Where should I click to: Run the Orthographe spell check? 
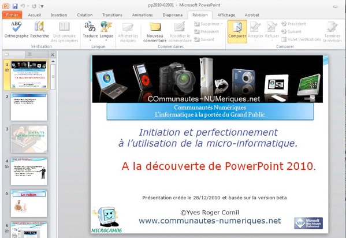coord(16,29)
